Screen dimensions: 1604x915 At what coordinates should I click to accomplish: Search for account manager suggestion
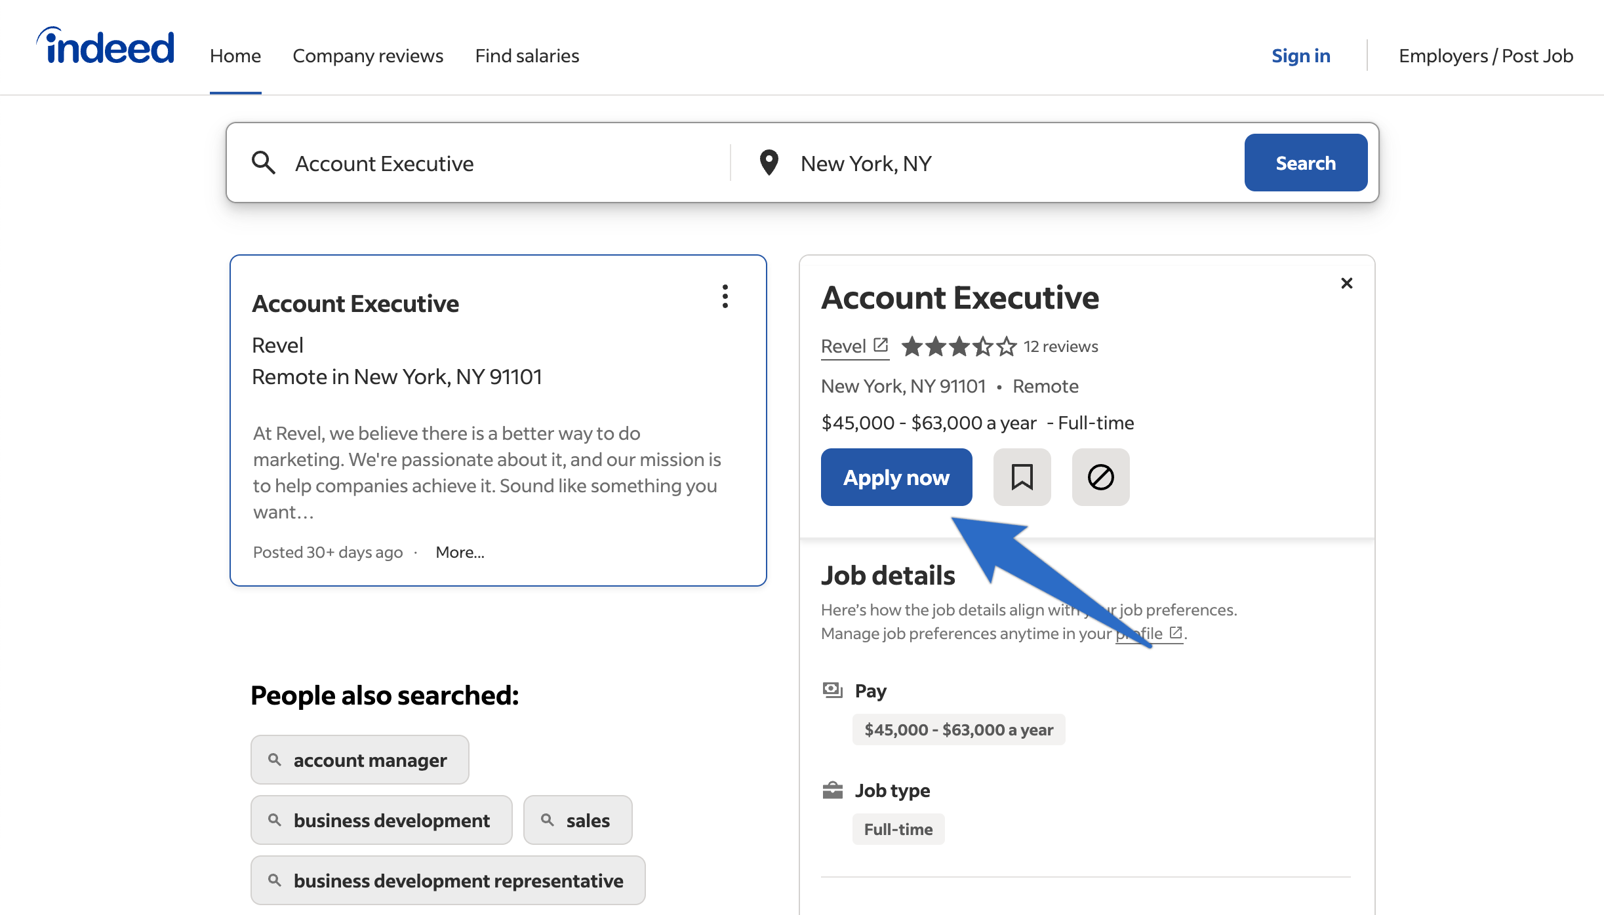pyautogui.click(x=359, y=760)
